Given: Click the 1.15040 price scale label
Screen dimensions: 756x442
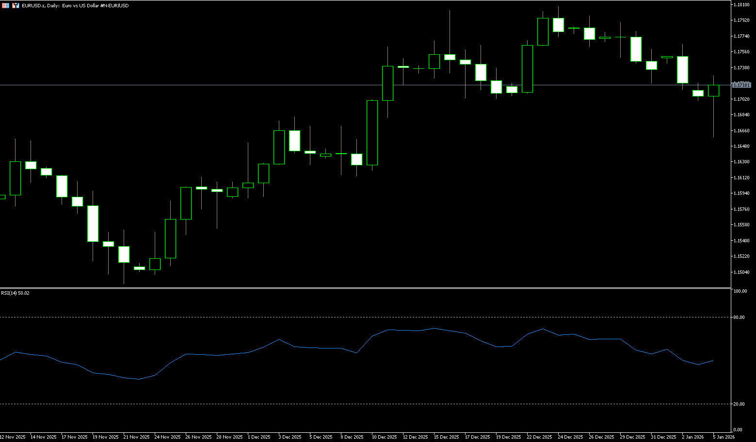Looking at the screenshot, I should coord(742,272).
